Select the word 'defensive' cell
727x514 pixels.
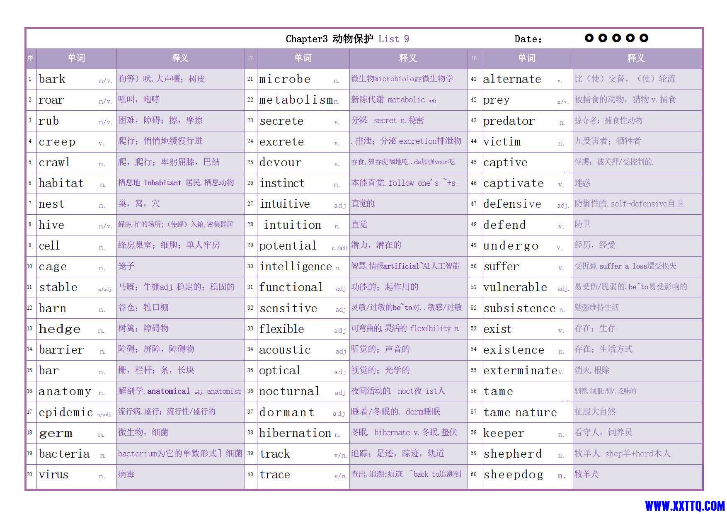pyautogui.click(x=527, y=204)
